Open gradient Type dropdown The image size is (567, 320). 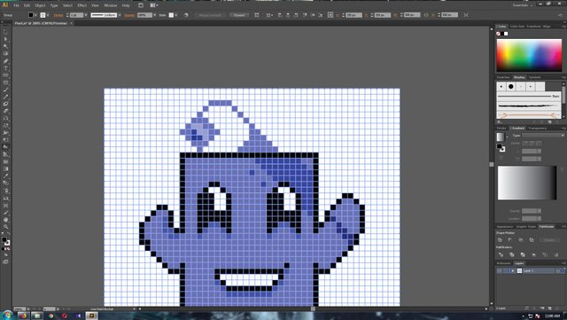(x=543, y=135)
